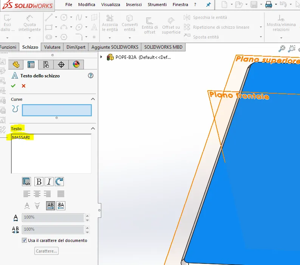Open the File menu
Screen dimensions: 300x265
[69, 5]
